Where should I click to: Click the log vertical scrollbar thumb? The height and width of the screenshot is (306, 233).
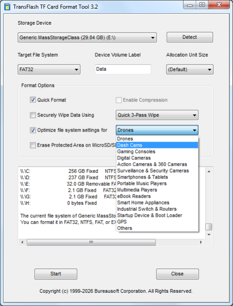[209, 227]
